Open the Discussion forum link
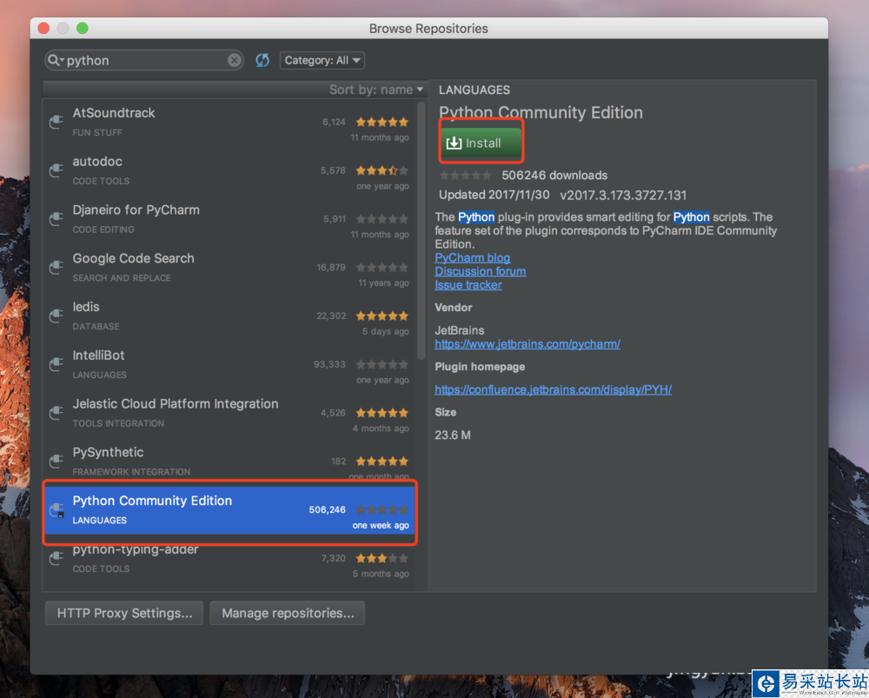This screenshot has height=698, width=869. click(480, 271)
